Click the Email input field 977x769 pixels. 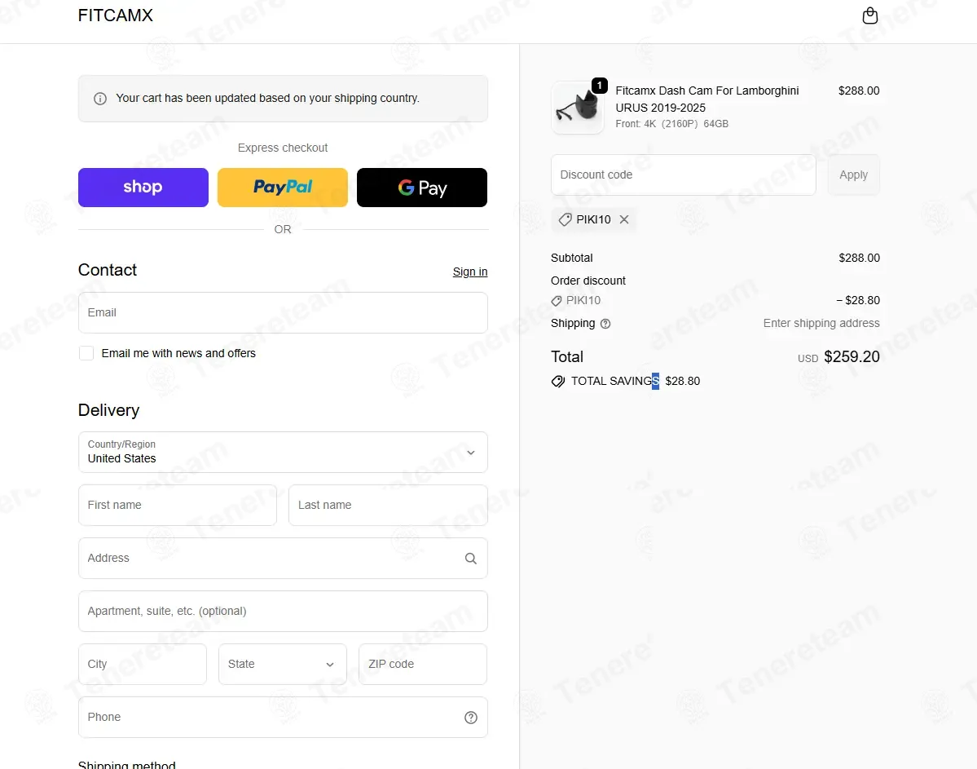pyautogui.click(x=283, y=312)
